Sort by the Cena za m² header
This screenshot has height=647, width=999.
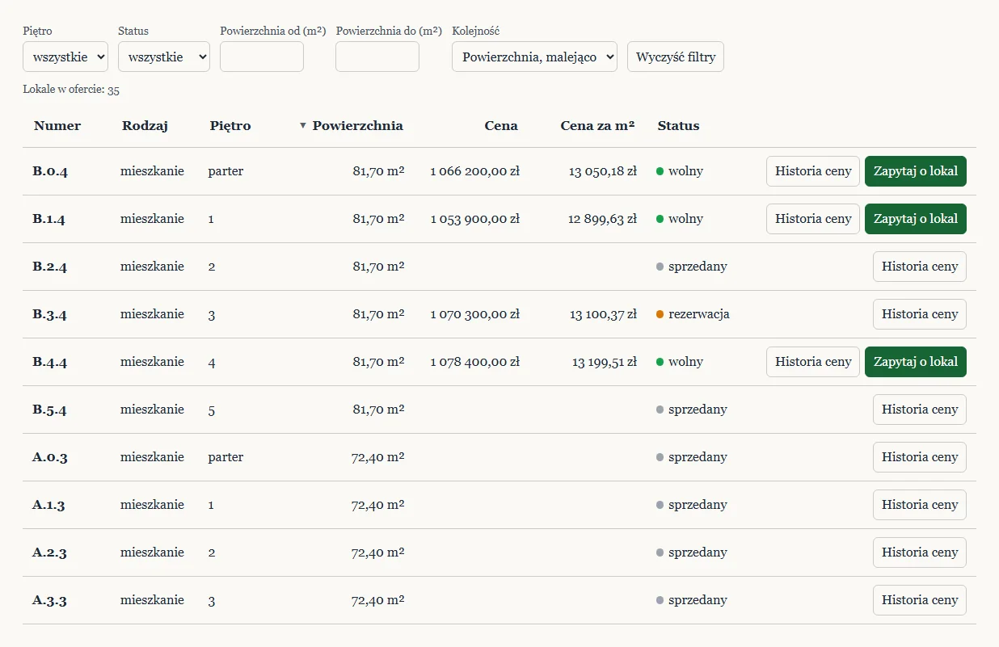tap(597, 125)
